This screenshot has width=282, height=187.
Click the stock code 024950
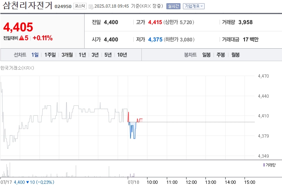coord(63,6)
